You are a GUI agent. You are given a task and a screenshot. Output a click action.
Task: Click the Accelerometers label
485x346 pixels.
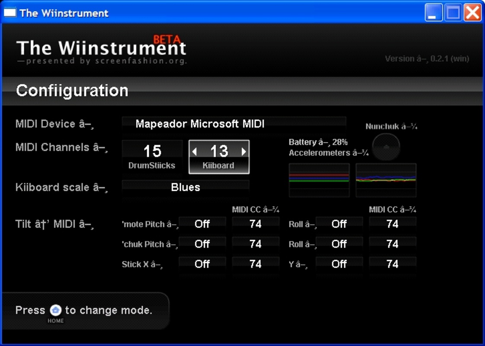tap(329, 153)
